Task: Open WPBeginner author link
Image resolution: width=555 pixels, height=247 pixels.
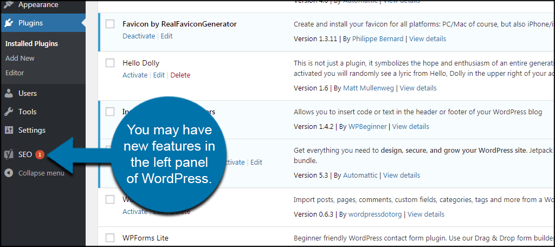Action: [x=367, y=126]
